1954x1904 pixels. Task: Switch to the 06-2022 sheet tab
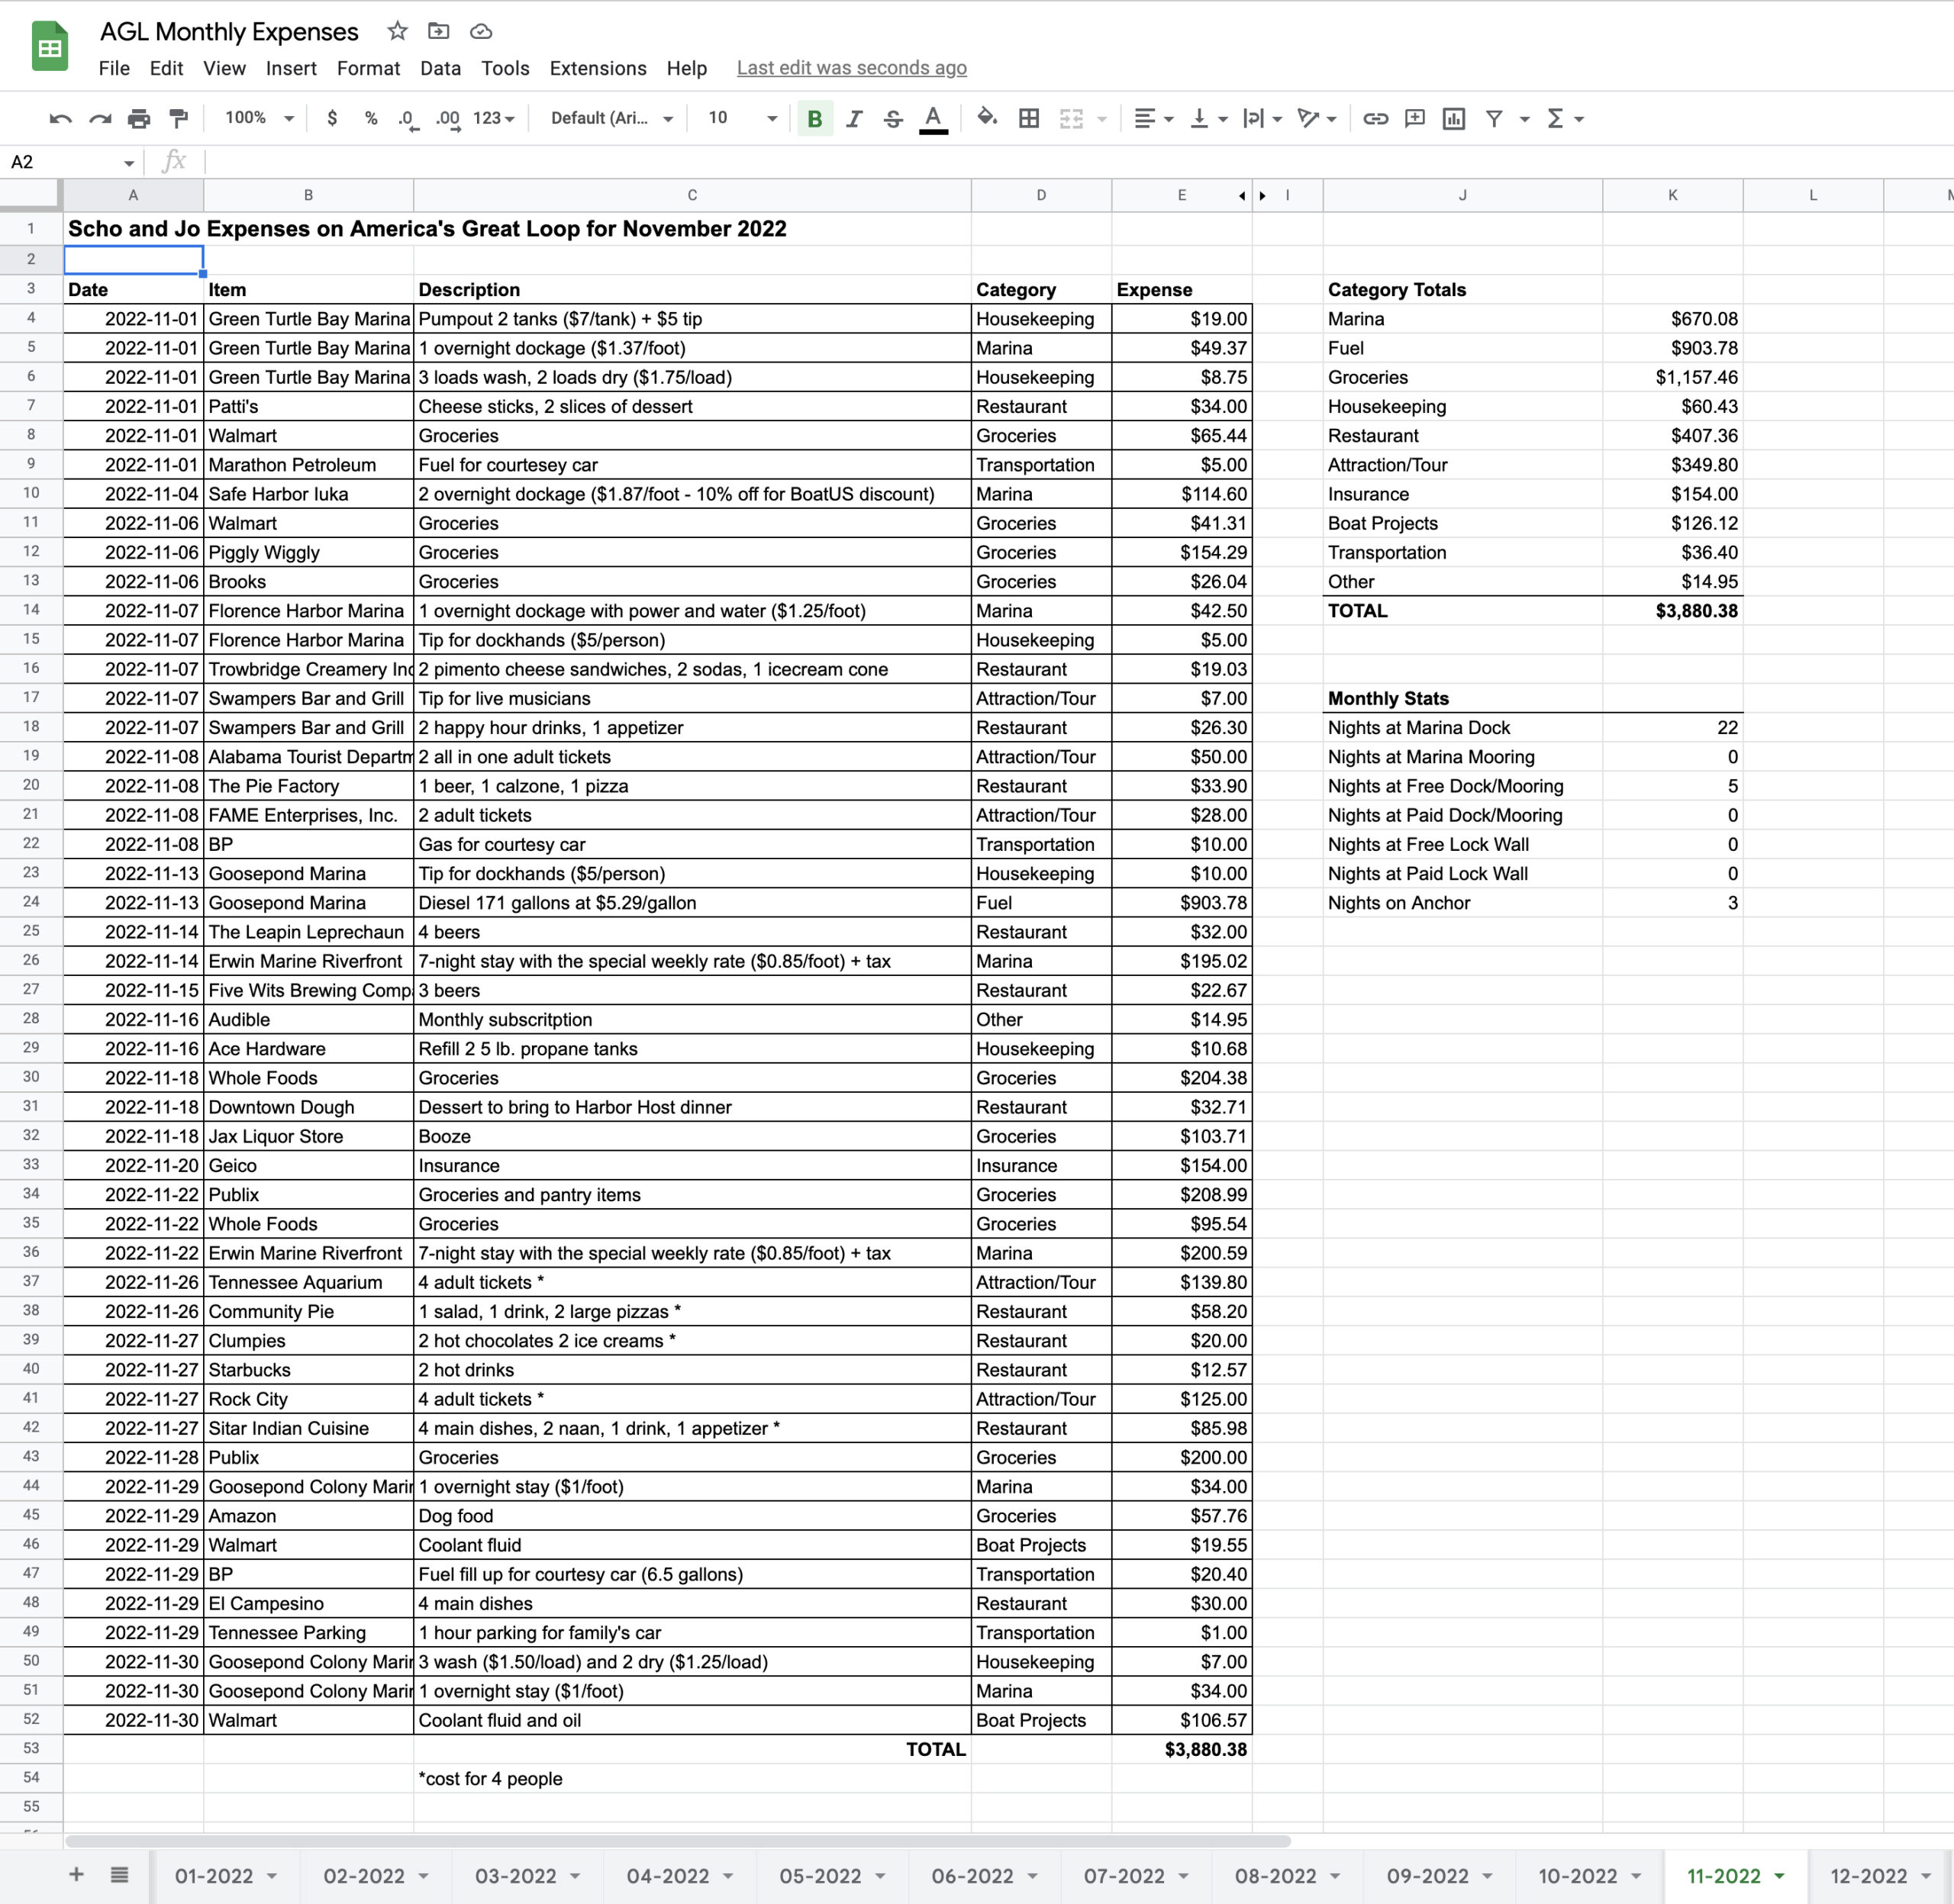click(971, 1876)
